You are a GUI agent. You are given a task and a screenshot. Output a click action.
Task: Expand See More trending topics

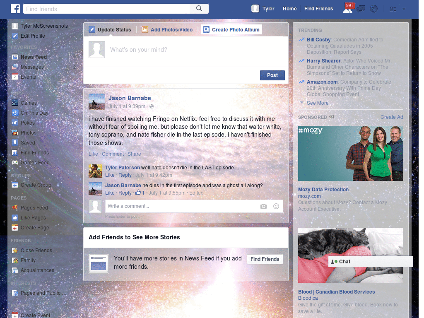pos(318,103)
